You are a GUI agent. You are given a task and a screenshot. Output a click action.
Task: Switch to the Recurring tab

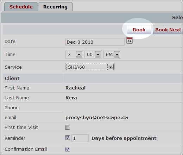pos(55,7)
